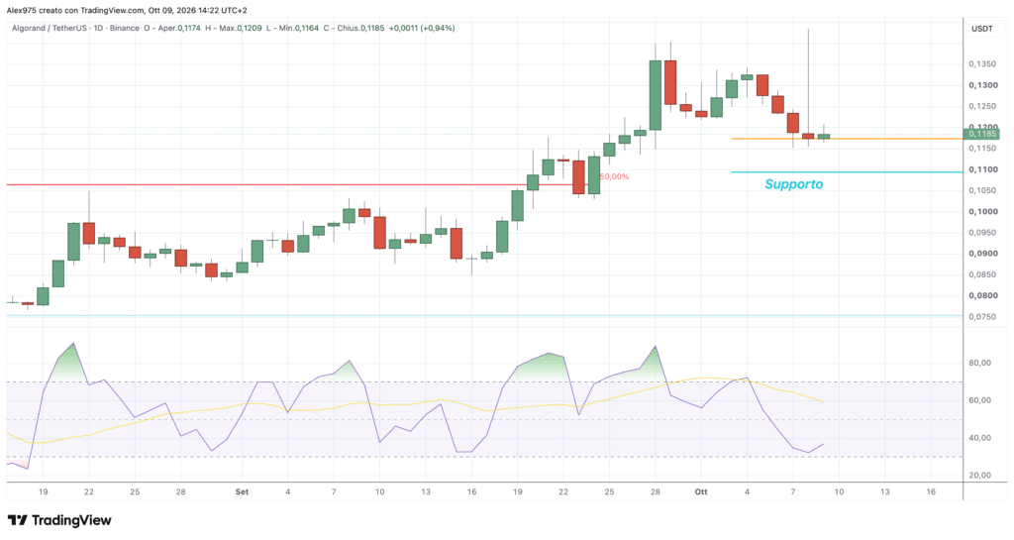Click the USDT currency label on price axis

(x=981, y=29)
